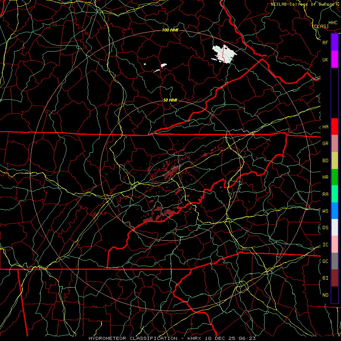Click the 'RF' legend label
The width and height of the screenshot is (341, 341).
[325, 42]
